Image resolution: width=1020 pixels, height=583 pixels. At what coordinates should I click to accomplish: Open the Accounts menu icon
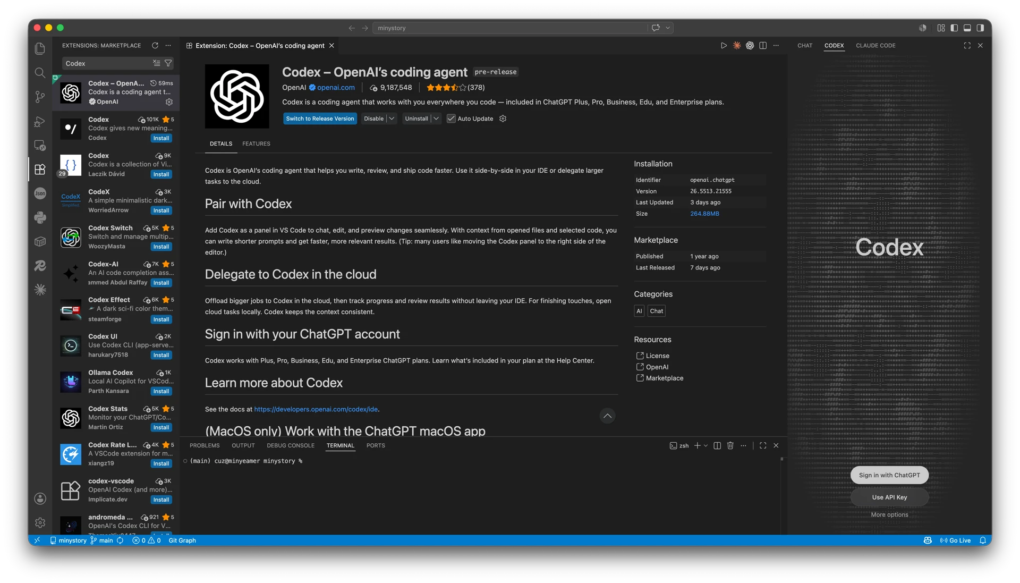tap(40, 498)
